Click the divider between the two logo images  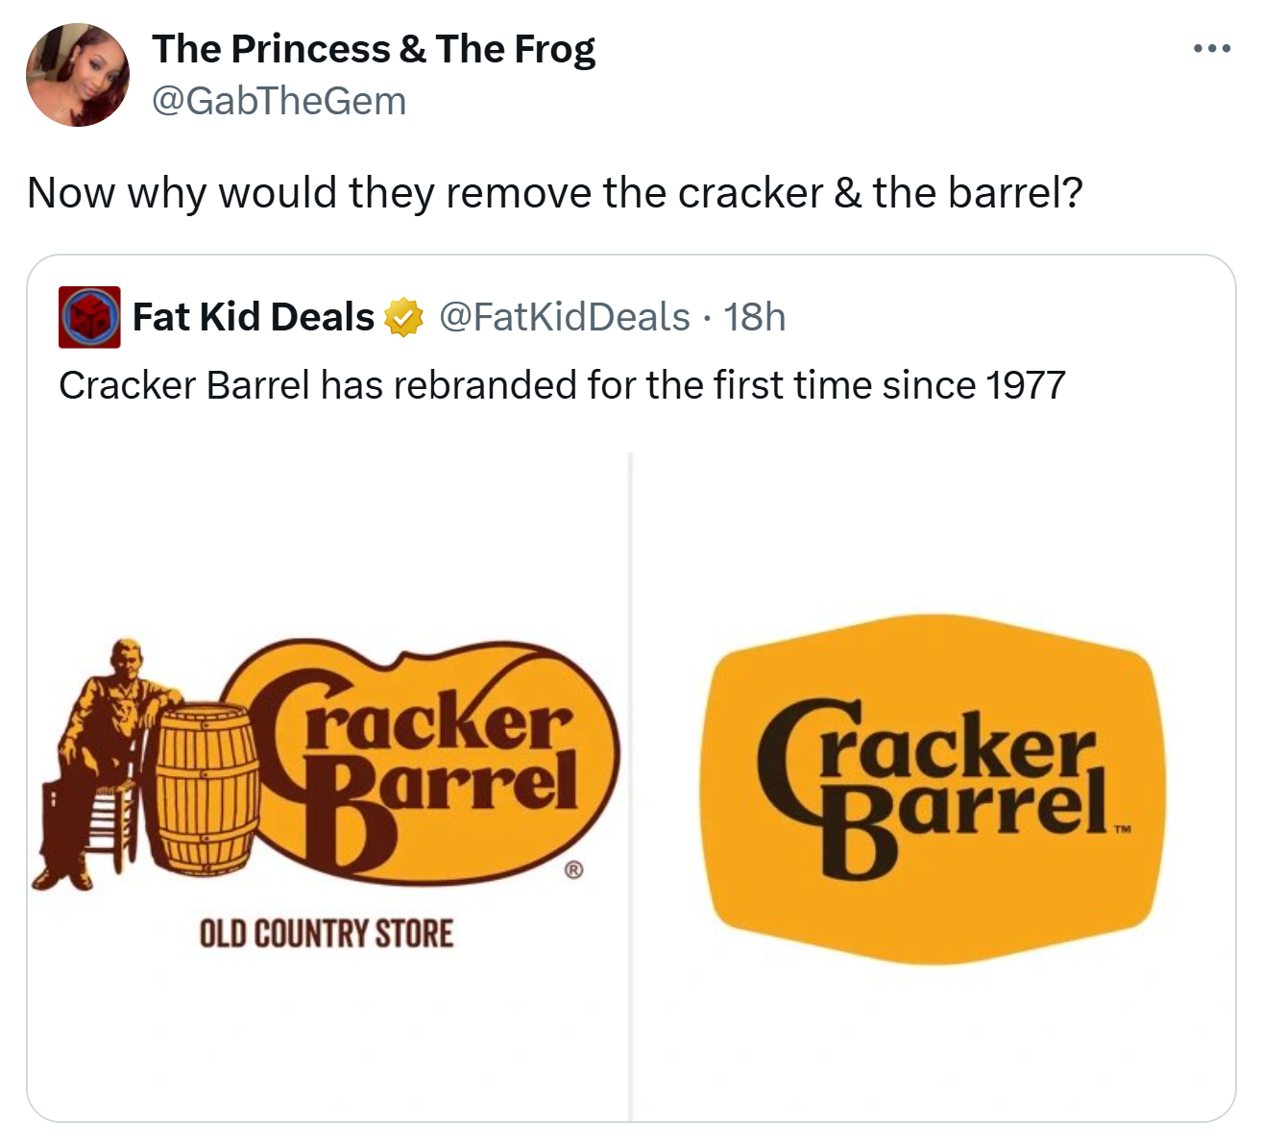coord(630,786)
